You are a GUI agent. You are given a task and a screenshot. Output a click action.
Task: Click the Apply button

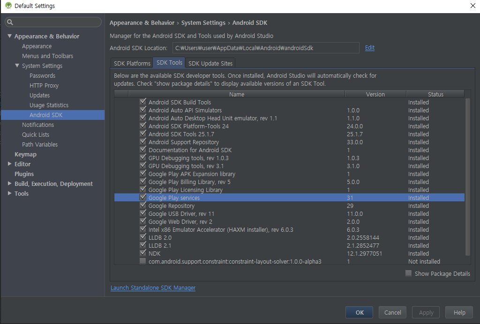tap(426, 312)
